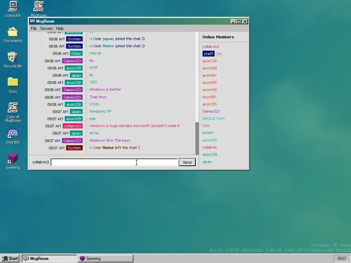Click the 'HI' message from japan
Image resolution: width=351 pixels, height=263 pixels.
91,75
